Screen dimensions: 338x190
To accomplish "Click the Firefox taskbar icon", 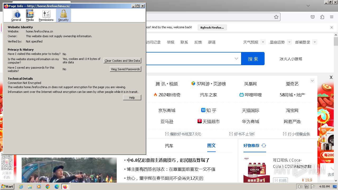I will [x=65, y=187].
